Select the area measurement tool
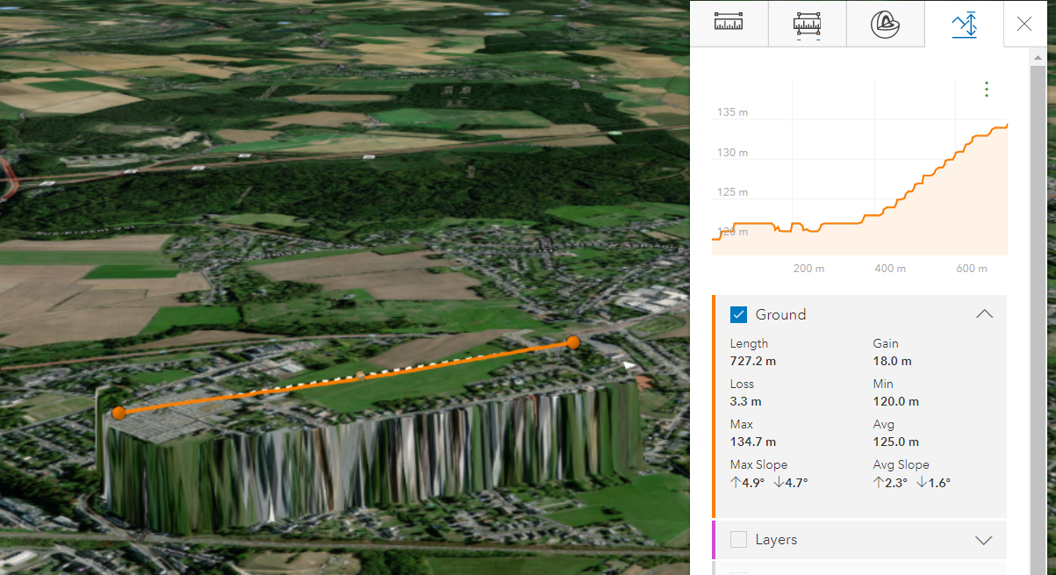 coord(807,24)
